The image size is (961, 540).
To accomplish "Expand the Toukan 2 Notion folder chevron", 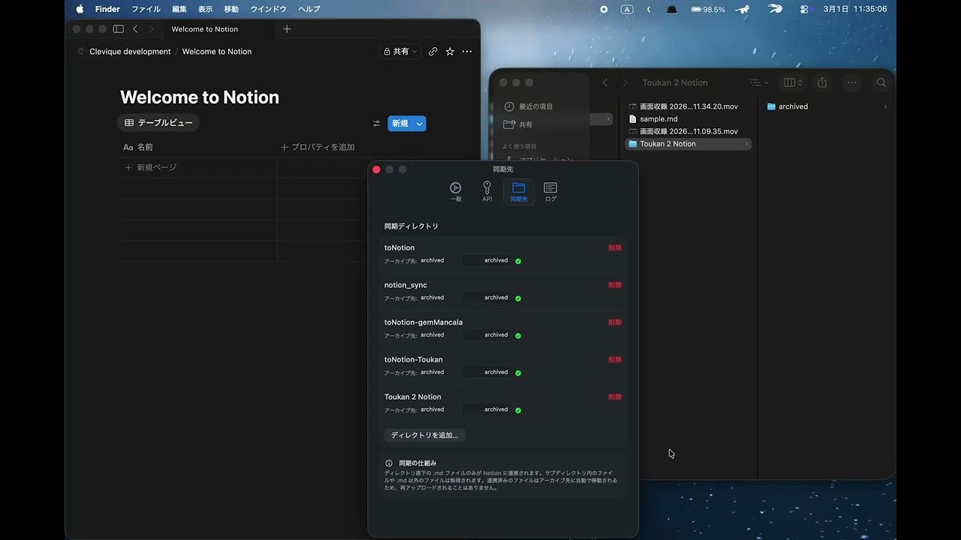I will click(746, 144).
